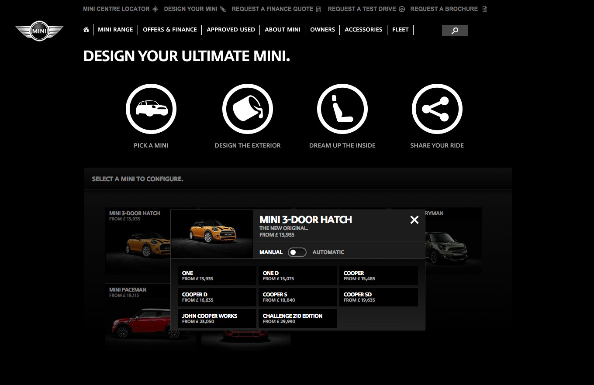The image size is (594, 385).
Task: Follow the DESIGN YOUR MINI link
Action: point(190,9)
